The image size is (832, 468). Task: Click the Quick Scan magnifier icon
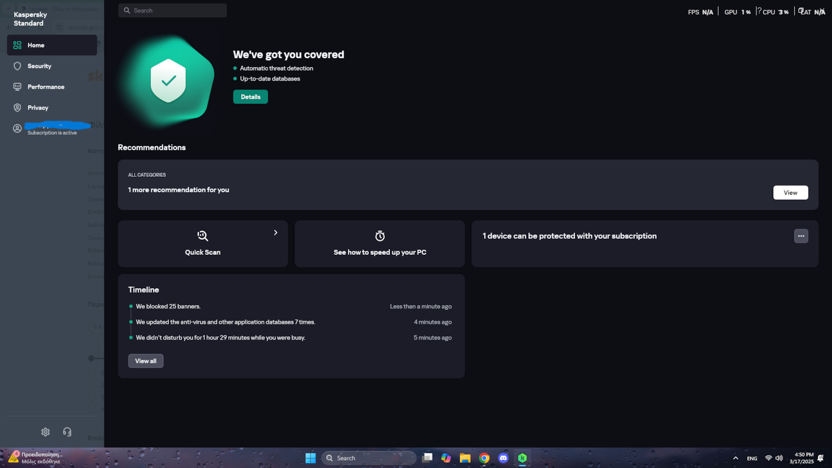203,236
